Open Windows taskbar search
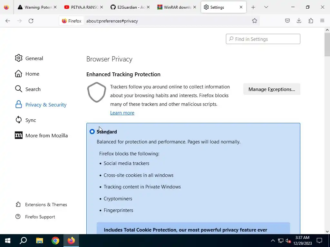This screenshot has height=247, width=330. click(23, 241)
